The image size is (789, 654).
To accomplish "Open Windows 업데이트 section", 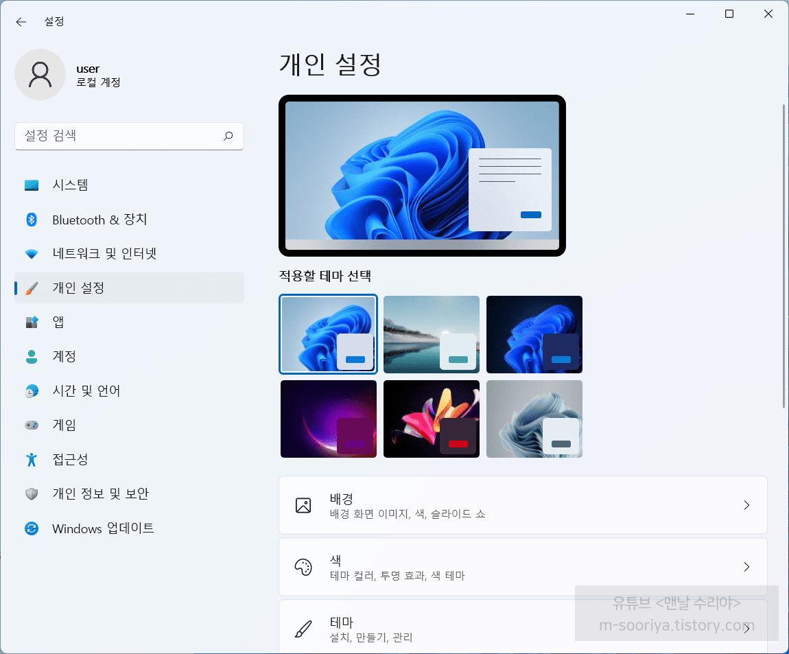I will (x=129, y=528).
